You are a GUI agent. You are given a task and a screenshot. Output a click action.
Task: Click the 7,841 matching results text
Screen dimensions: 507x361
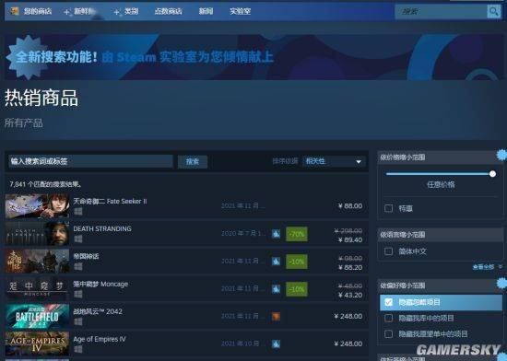[x=45, y=184]
